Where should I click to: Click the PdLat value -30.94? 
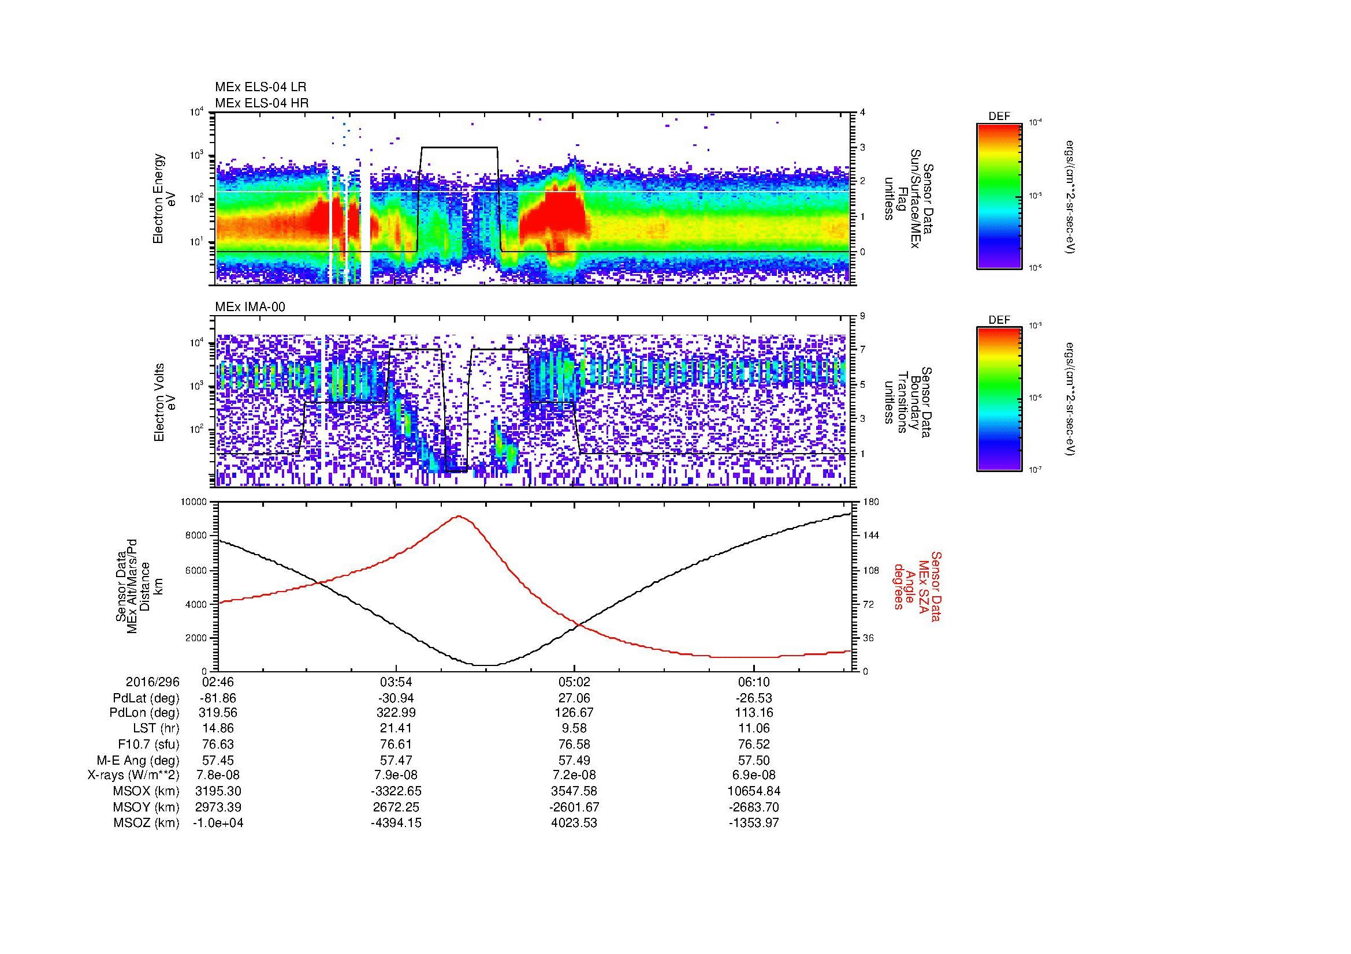click(x=396, y=698)
